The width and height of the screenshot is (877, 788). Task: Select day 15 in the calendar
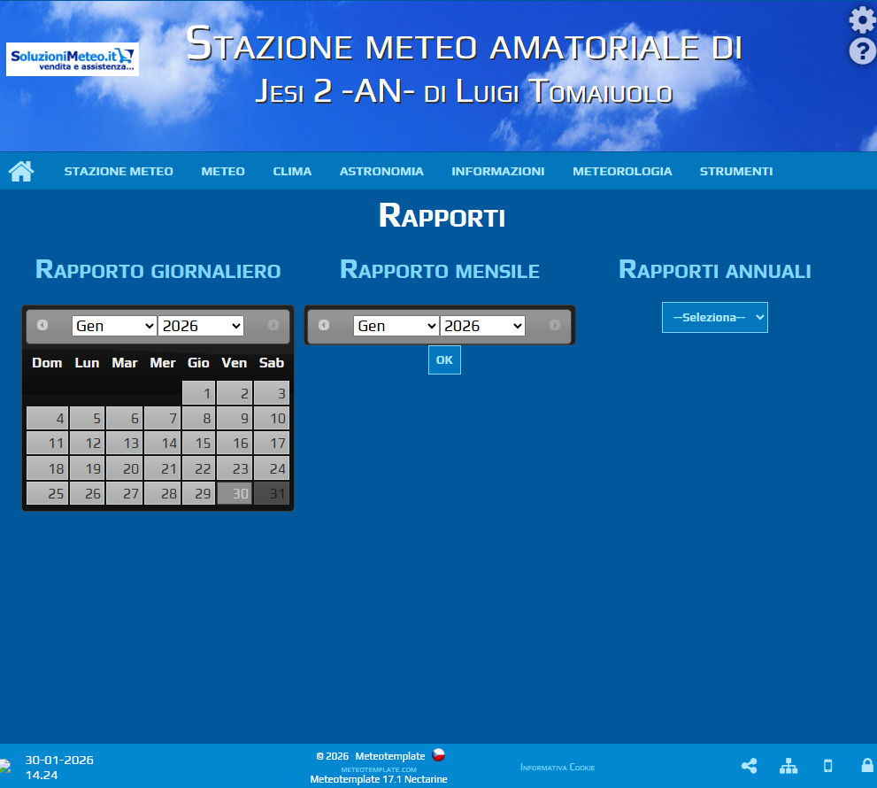(199, 444)
